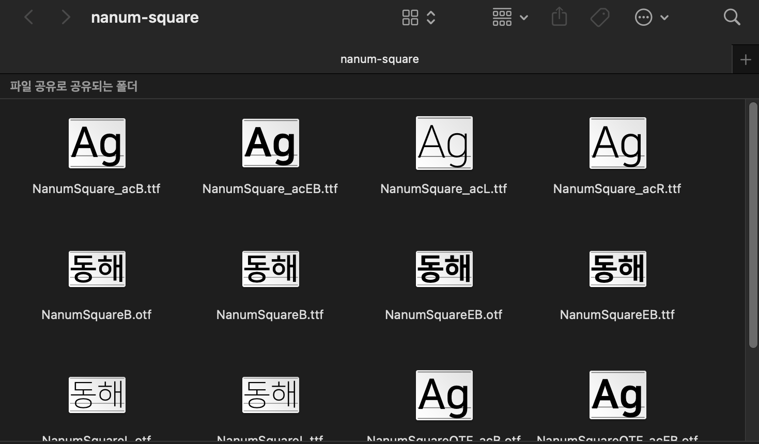Open view mode up-down chevron selector
This screenshot has width=759, height=444.
click(431, 18)
